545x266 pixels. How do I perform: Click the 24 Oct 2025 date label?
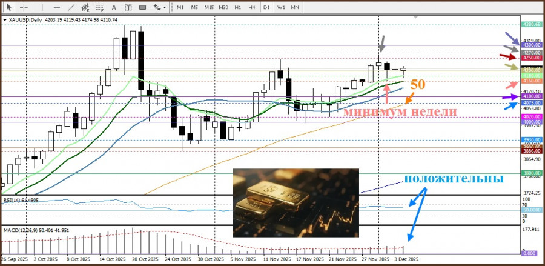coord(179,260)
